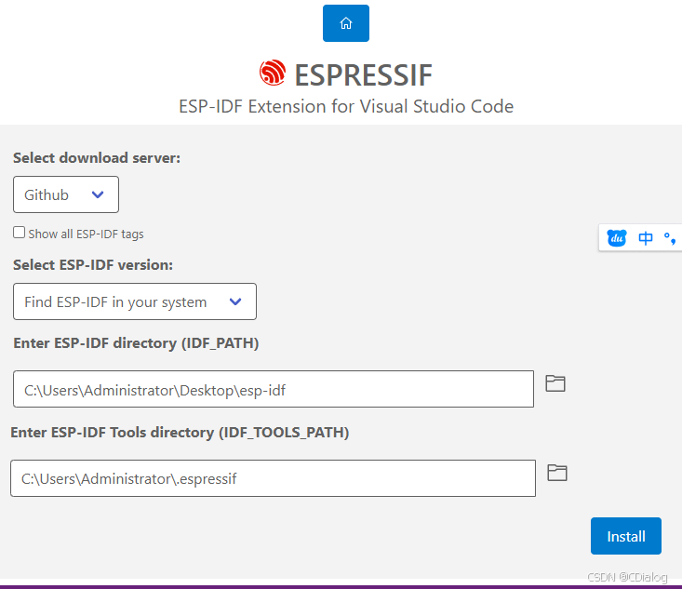Viewport: 682px width, 589px height.
Task: Open the download server dropdown showing Github
Action: [x=66, y=194]
